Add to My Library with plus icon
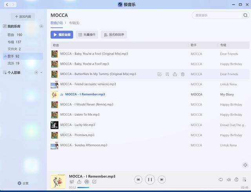The image size is (251, 192). tap(41, 26)
